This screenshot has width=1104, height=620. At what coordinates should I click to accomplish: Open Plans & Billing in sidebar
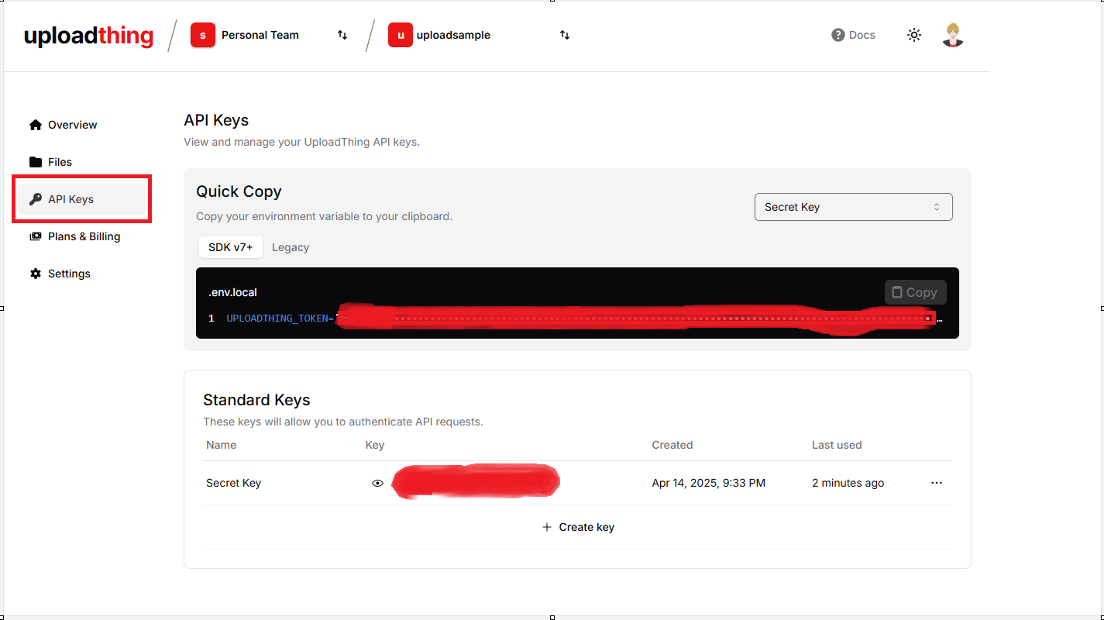81,236
